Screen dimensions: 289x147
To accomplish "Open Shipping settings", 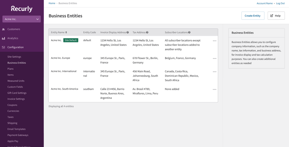I will (x=12, y=123).
